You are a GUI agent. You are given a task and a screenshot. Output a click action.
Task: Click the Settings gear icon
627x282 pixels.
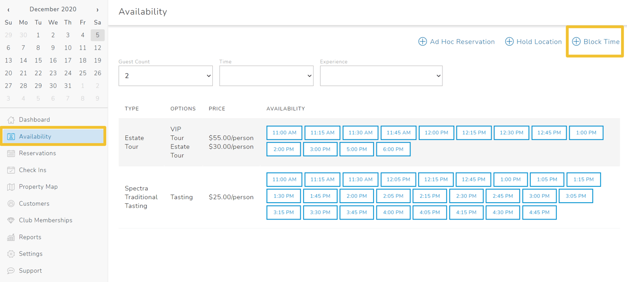click(11, 254)
